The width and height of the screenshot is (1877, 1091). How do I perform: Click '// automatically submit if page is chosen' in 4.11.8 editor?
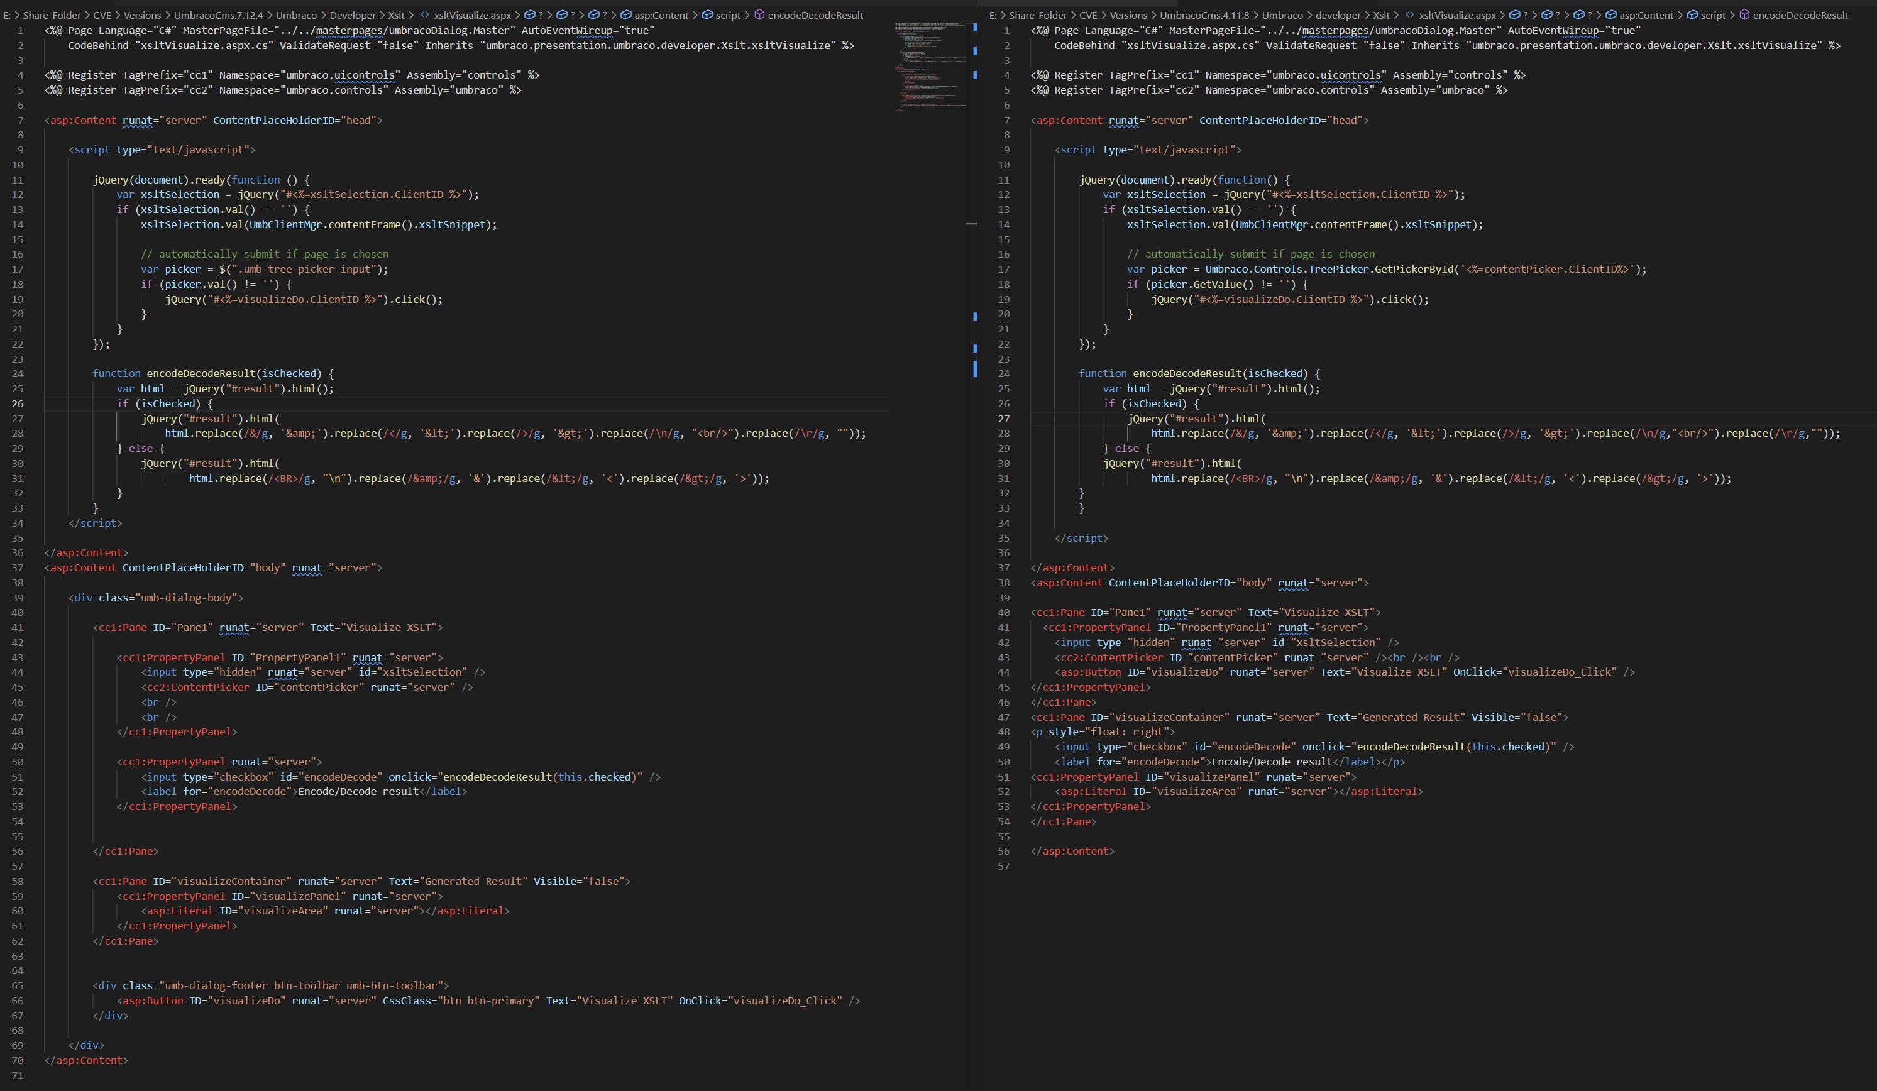click(1250, 254)
